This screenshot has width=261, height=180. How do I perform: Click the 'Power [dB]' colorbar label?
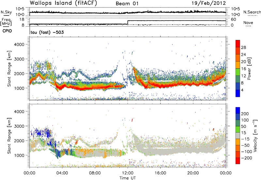[249, 69]
